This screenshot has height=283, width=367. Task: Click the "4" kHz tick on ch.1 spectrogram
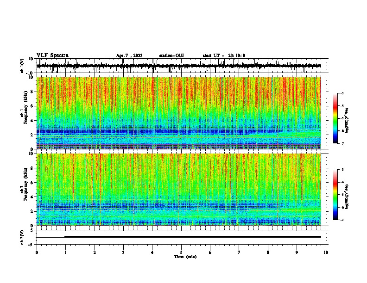pos(32,121)
